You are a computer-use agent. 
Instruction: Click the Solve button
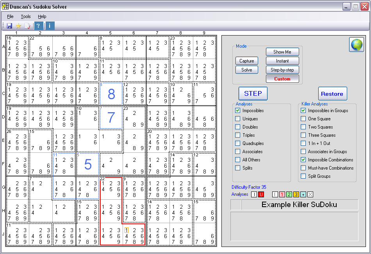pyautogui.click(x=246, y=70)
